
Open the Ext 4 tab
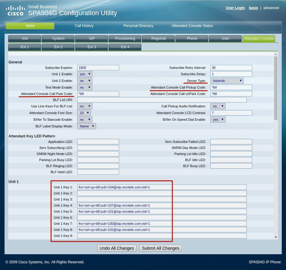[125, 47]
